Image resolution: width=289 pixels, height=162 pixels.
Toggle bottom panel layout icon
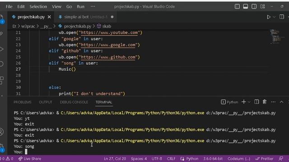(246, 6)
